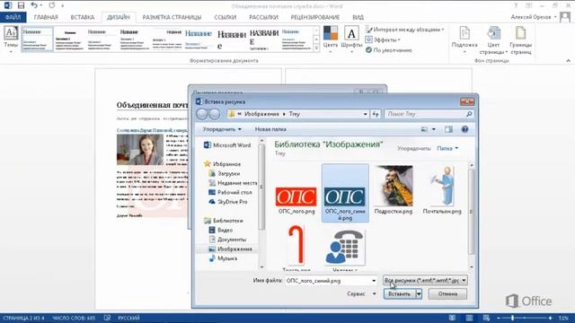575x323 pixels.
Task: Switch to the ГЛАВНАЯ tab
Action: point(46,17)
